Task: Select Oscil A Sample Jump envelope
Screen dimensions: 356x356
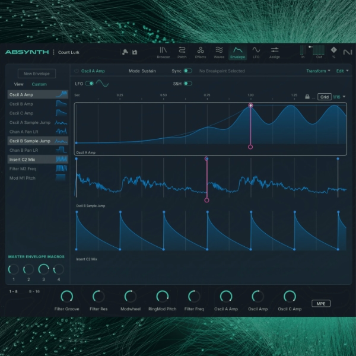Action: pyautogui.click(x=38, y=122)
